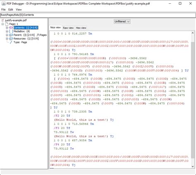Click the line 1 0 0 1 0 687.9054 Tm

coord(73,140)
